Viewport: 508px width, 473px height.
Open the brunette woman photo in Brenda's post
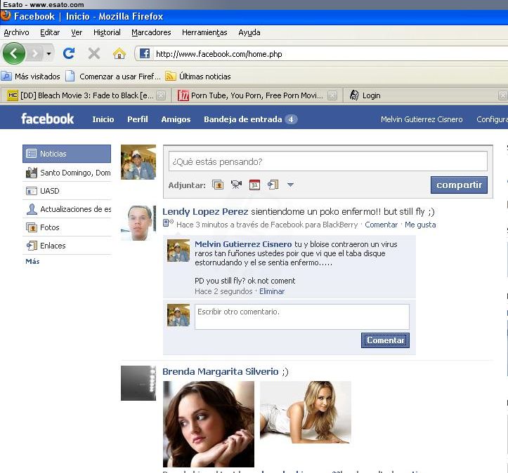click(209, 424)
